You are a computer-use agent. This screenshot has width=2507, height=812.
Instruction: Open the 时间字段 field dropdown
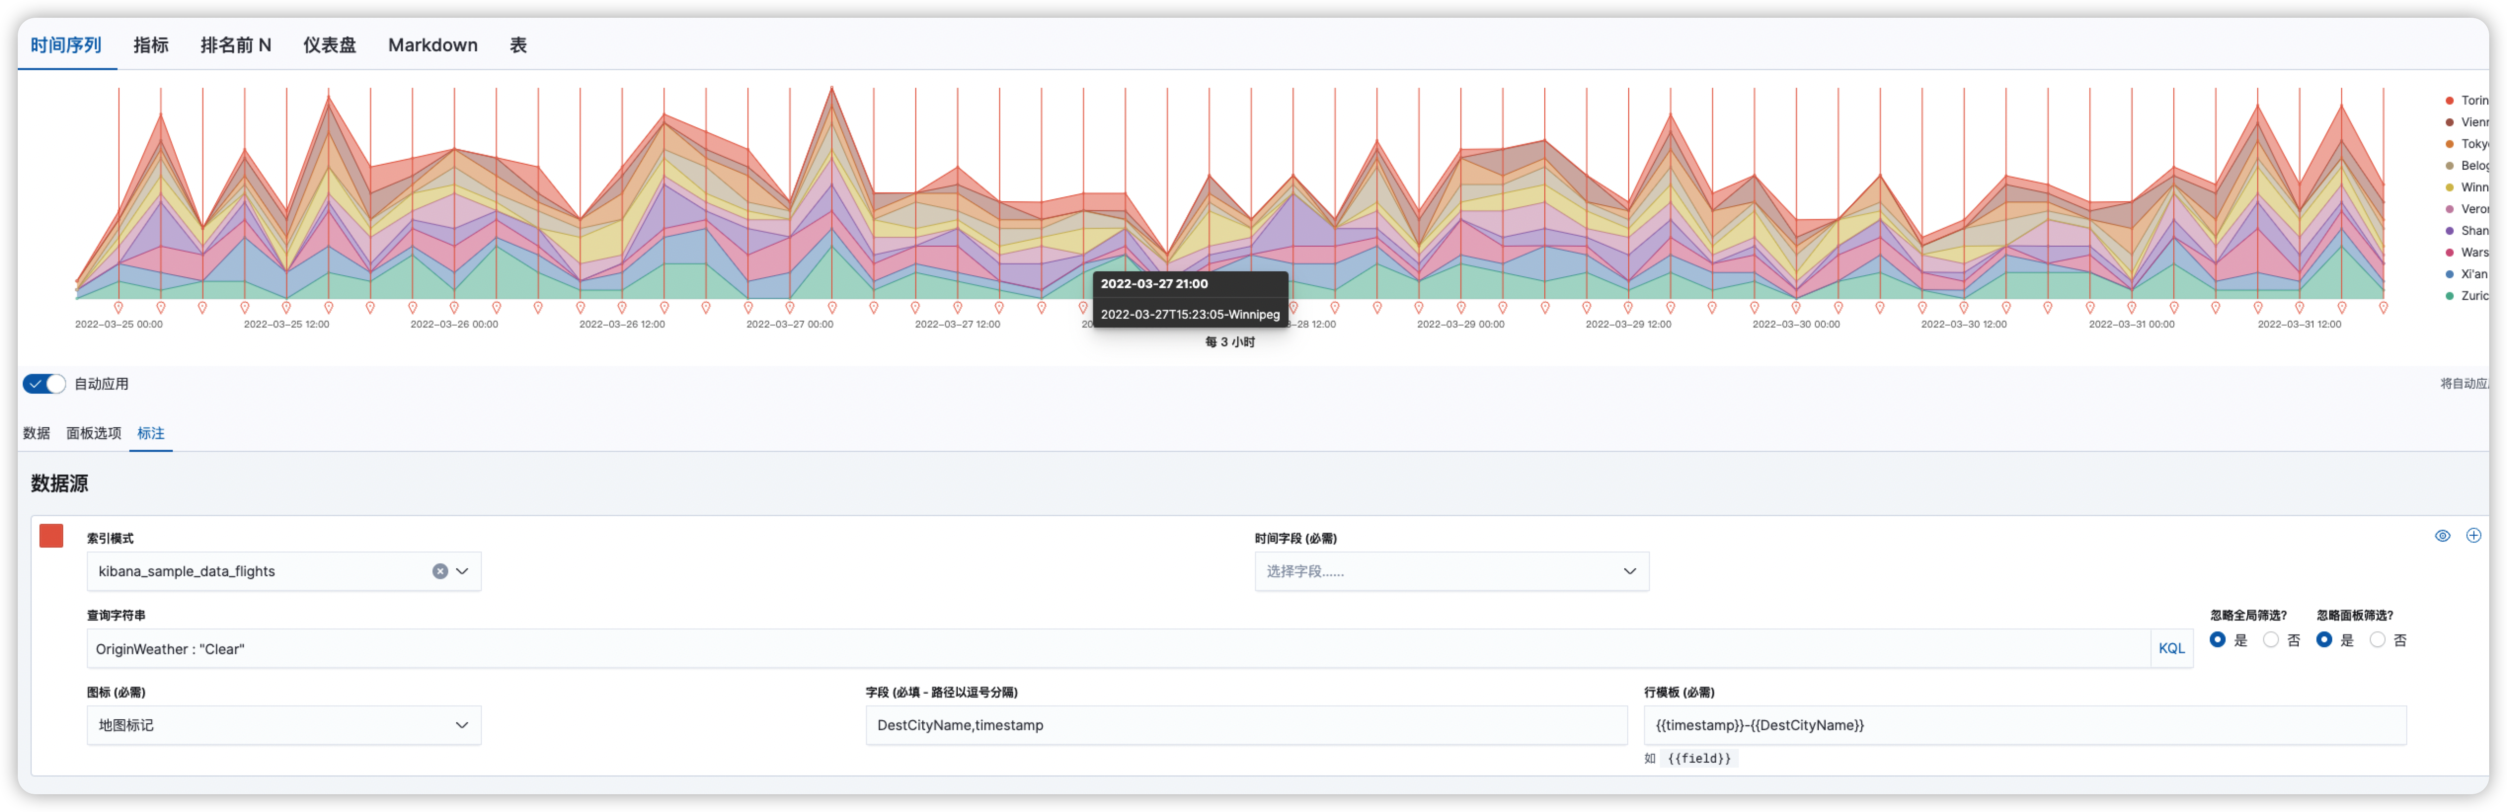tap(1450, 572)
